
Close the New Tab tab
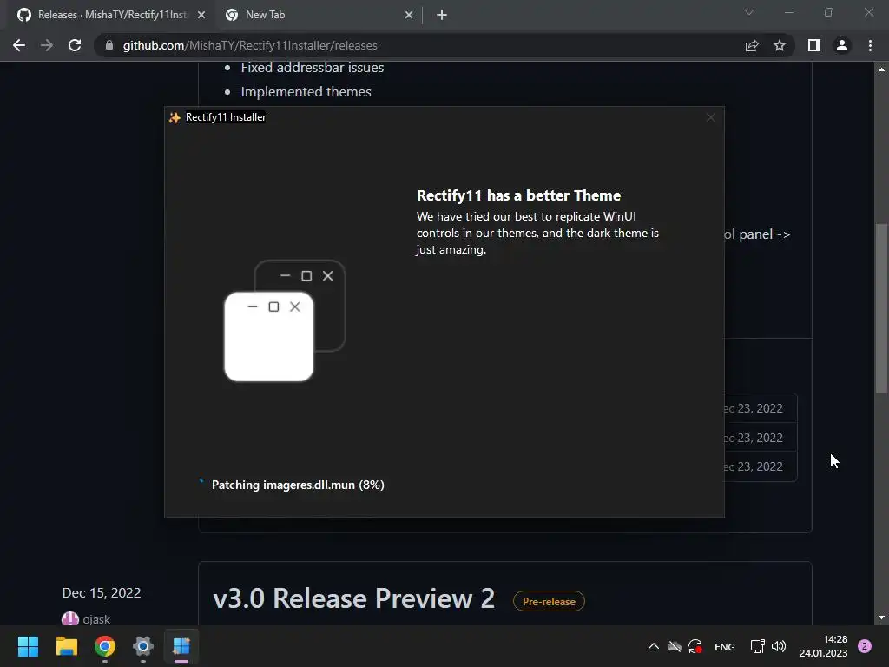409,15
